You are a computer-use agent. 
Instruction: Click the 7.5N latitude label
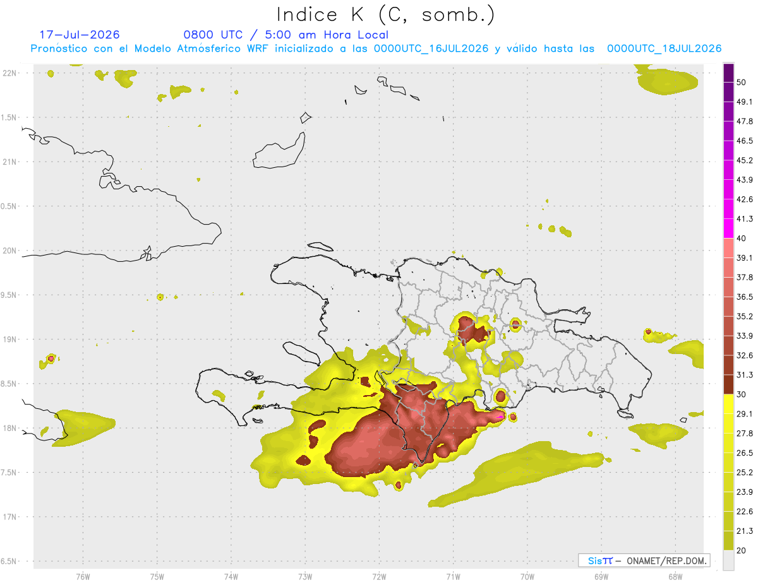point(9,472)
